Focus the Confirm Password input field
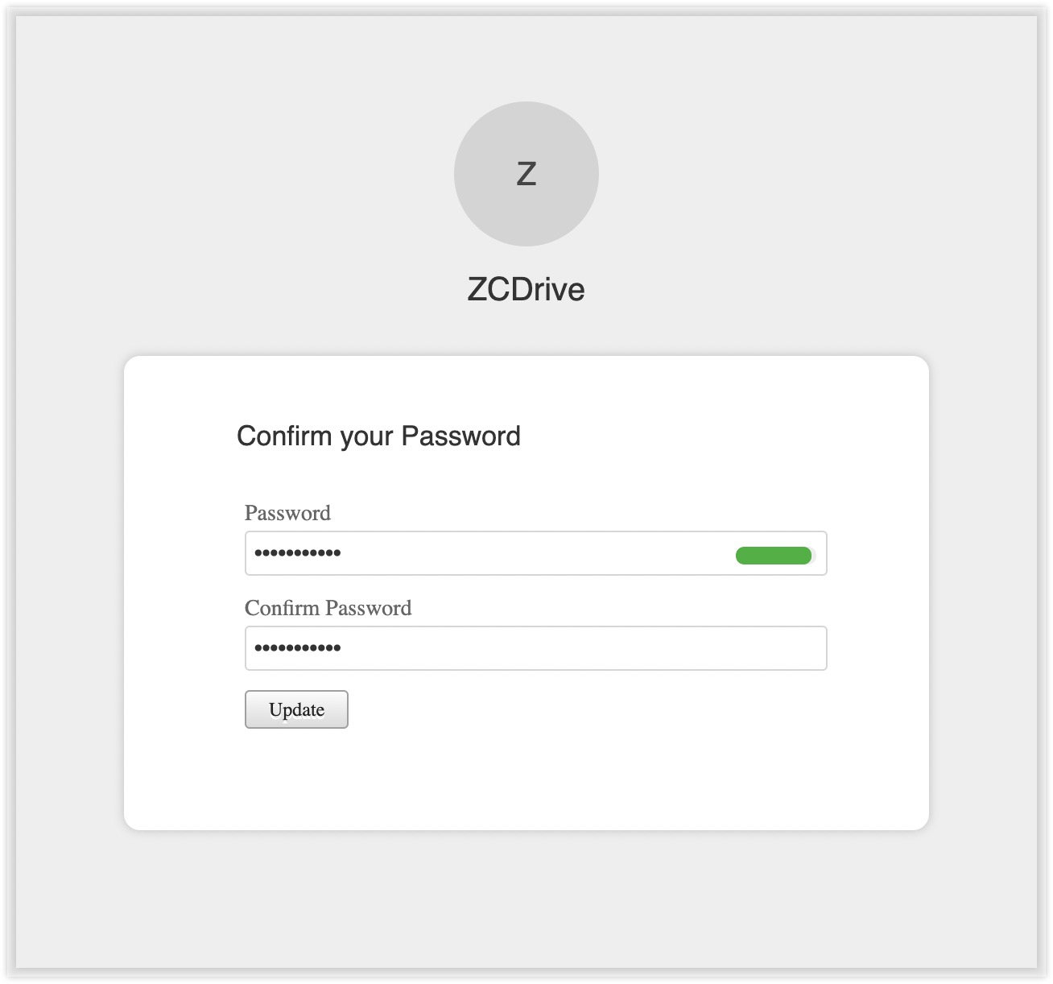This screenshot has height=984, width=1053. tap(535, 648)
